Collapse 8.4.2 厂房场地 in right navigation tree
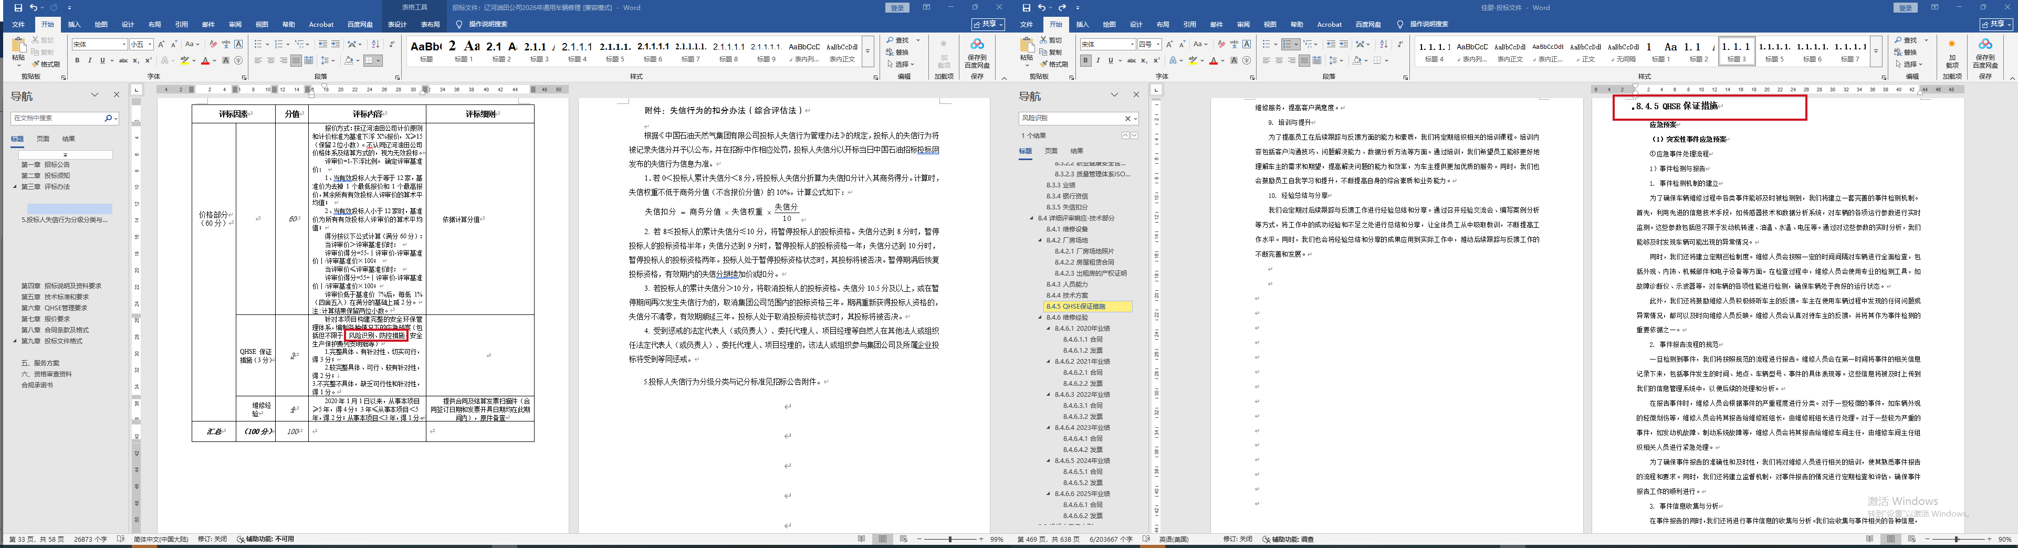The height and width of the screenshot is (548, 2018). pyautogui.click(x=1040, y=240)
